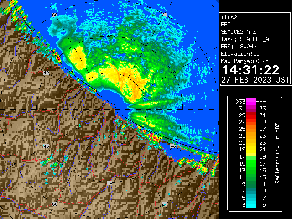This screenshot has width=292, height=219.
Task: Click the '40' ring label northwest over land
Action: coord(46,73)
